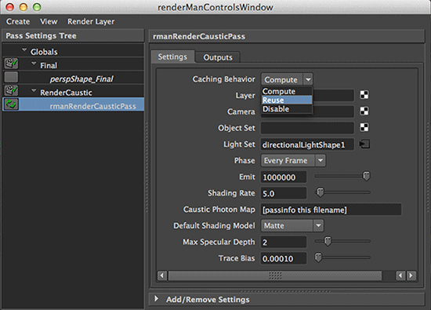Screen dimensions: 431x310
Task: Click the checkered map button beside Object Set
Action: click(364, 127)
